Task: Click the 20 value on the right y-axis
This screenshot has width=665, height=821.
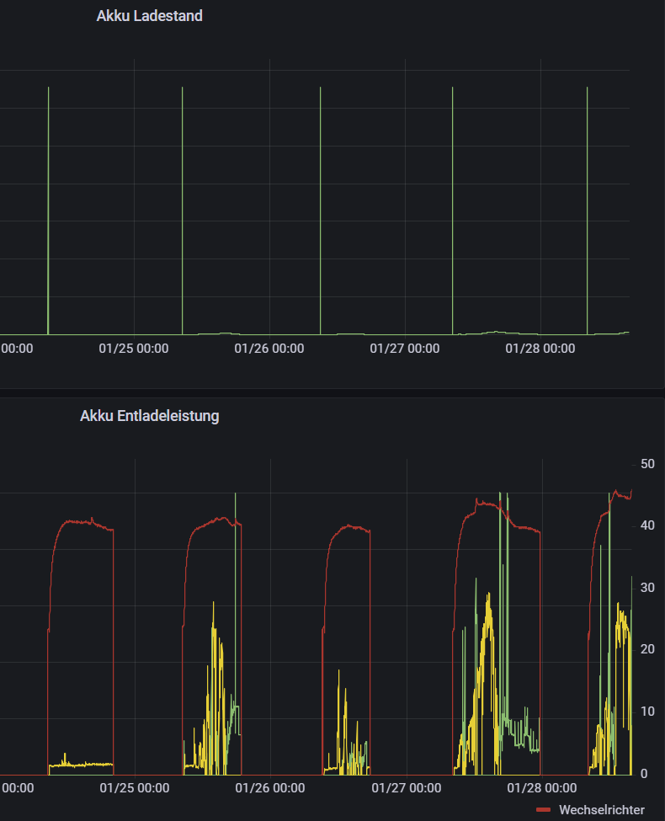Action: (647, 649)
